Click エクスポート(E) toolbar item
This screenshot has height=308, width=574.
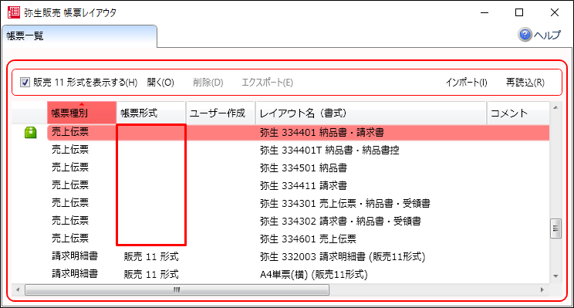coord(267,83)
